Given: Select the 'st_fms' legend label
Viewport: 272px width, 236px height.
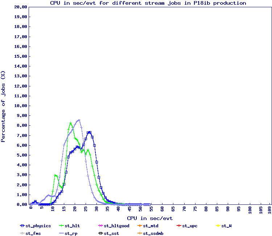Looking at the screenshot, I should [x=33, y=233].
